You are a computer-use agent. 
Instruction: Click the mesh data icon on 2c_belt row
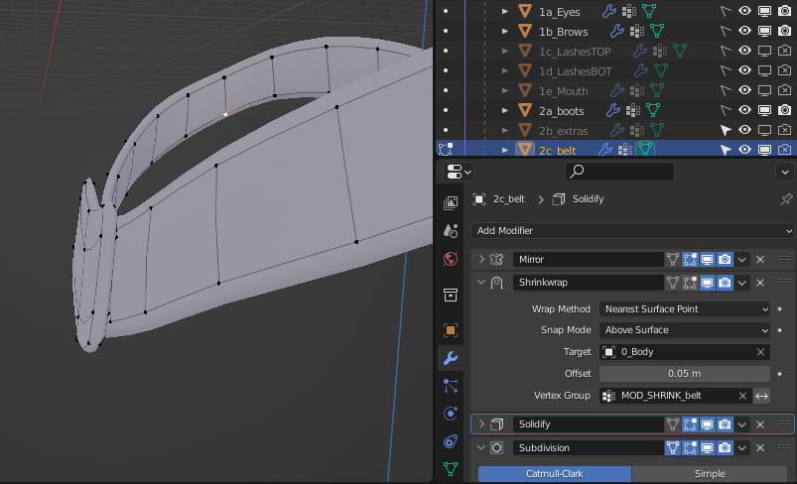[645, 150]
